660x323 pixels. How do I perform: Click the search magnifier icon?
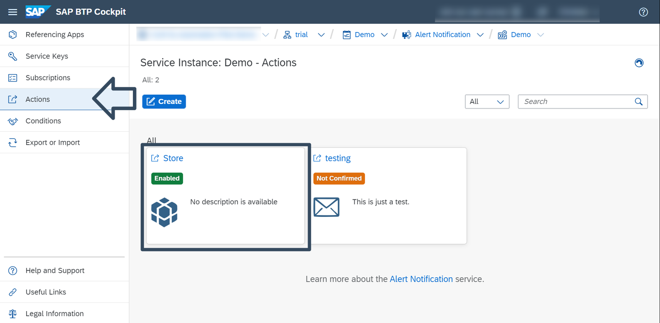click(x=638, y=102)
